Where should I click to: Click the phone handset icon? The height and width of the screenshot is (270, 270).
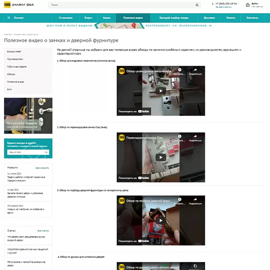(213, 4)
